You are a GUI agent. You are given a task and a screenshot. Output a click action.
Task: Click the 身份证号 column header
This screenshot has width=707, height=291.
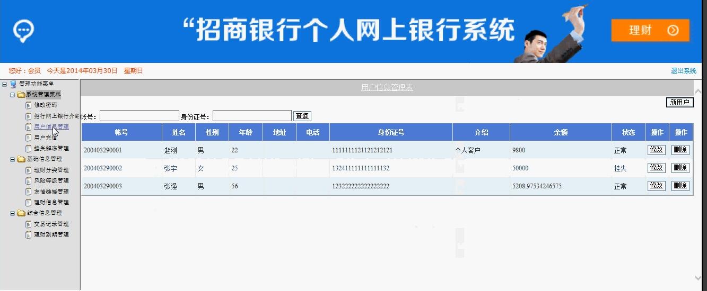[x=391, y=132]
